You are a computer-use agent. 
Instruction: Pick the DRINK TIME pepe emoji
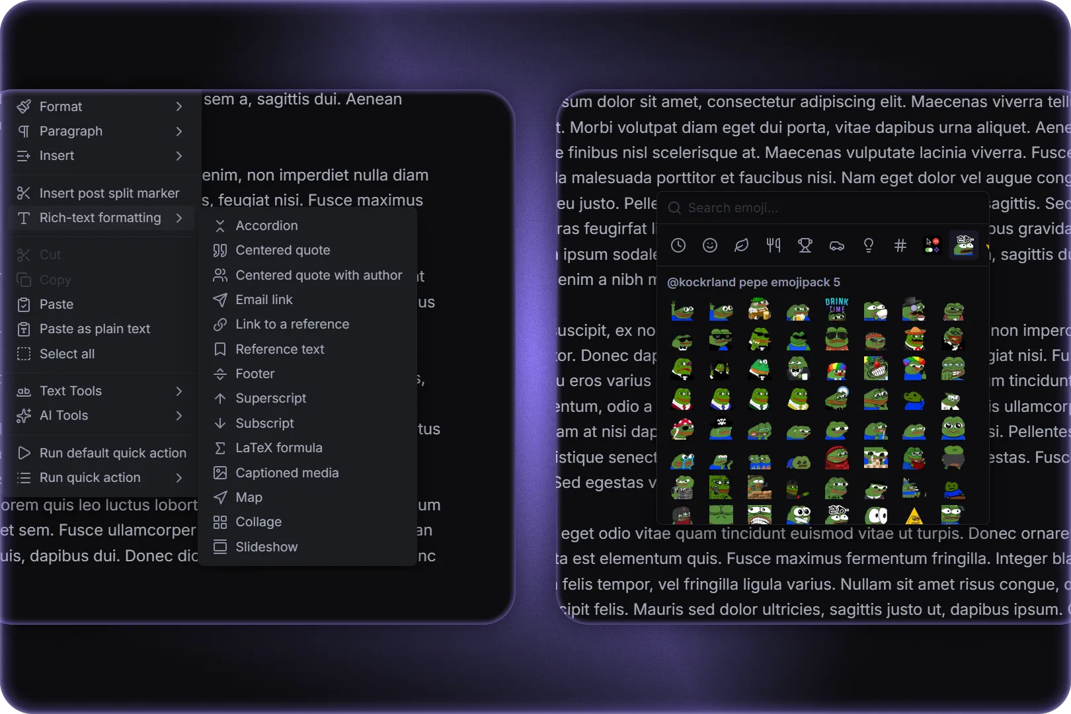pos(837,309)
